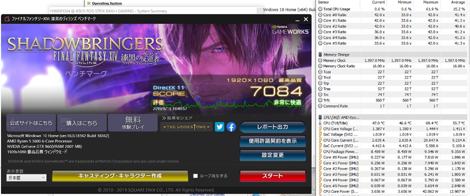Click the NVIDIA GameWorks logo
The width and height of the screenshot is (470, 196).
pos(291,30)
